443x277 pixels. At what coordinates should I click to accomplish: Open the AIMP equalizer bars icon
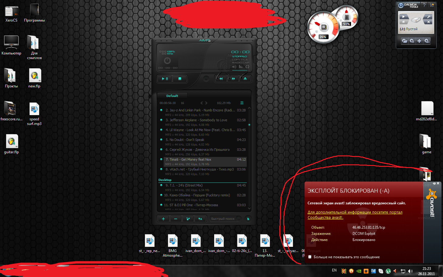[x=241, y=67]
